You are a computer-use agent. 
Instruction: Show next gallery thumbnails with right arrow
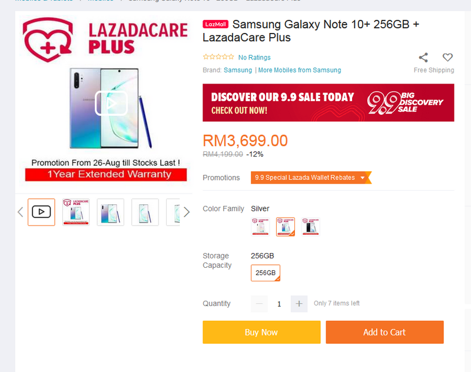point(187,212)
